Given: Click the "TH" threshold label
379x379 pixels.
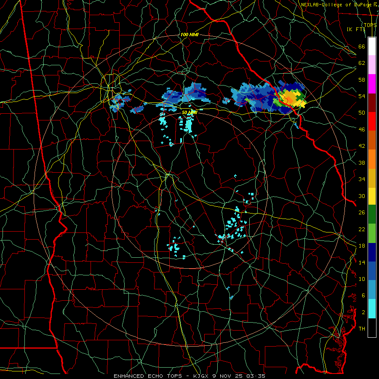Looking at the screenshot, I should point(362,329).
